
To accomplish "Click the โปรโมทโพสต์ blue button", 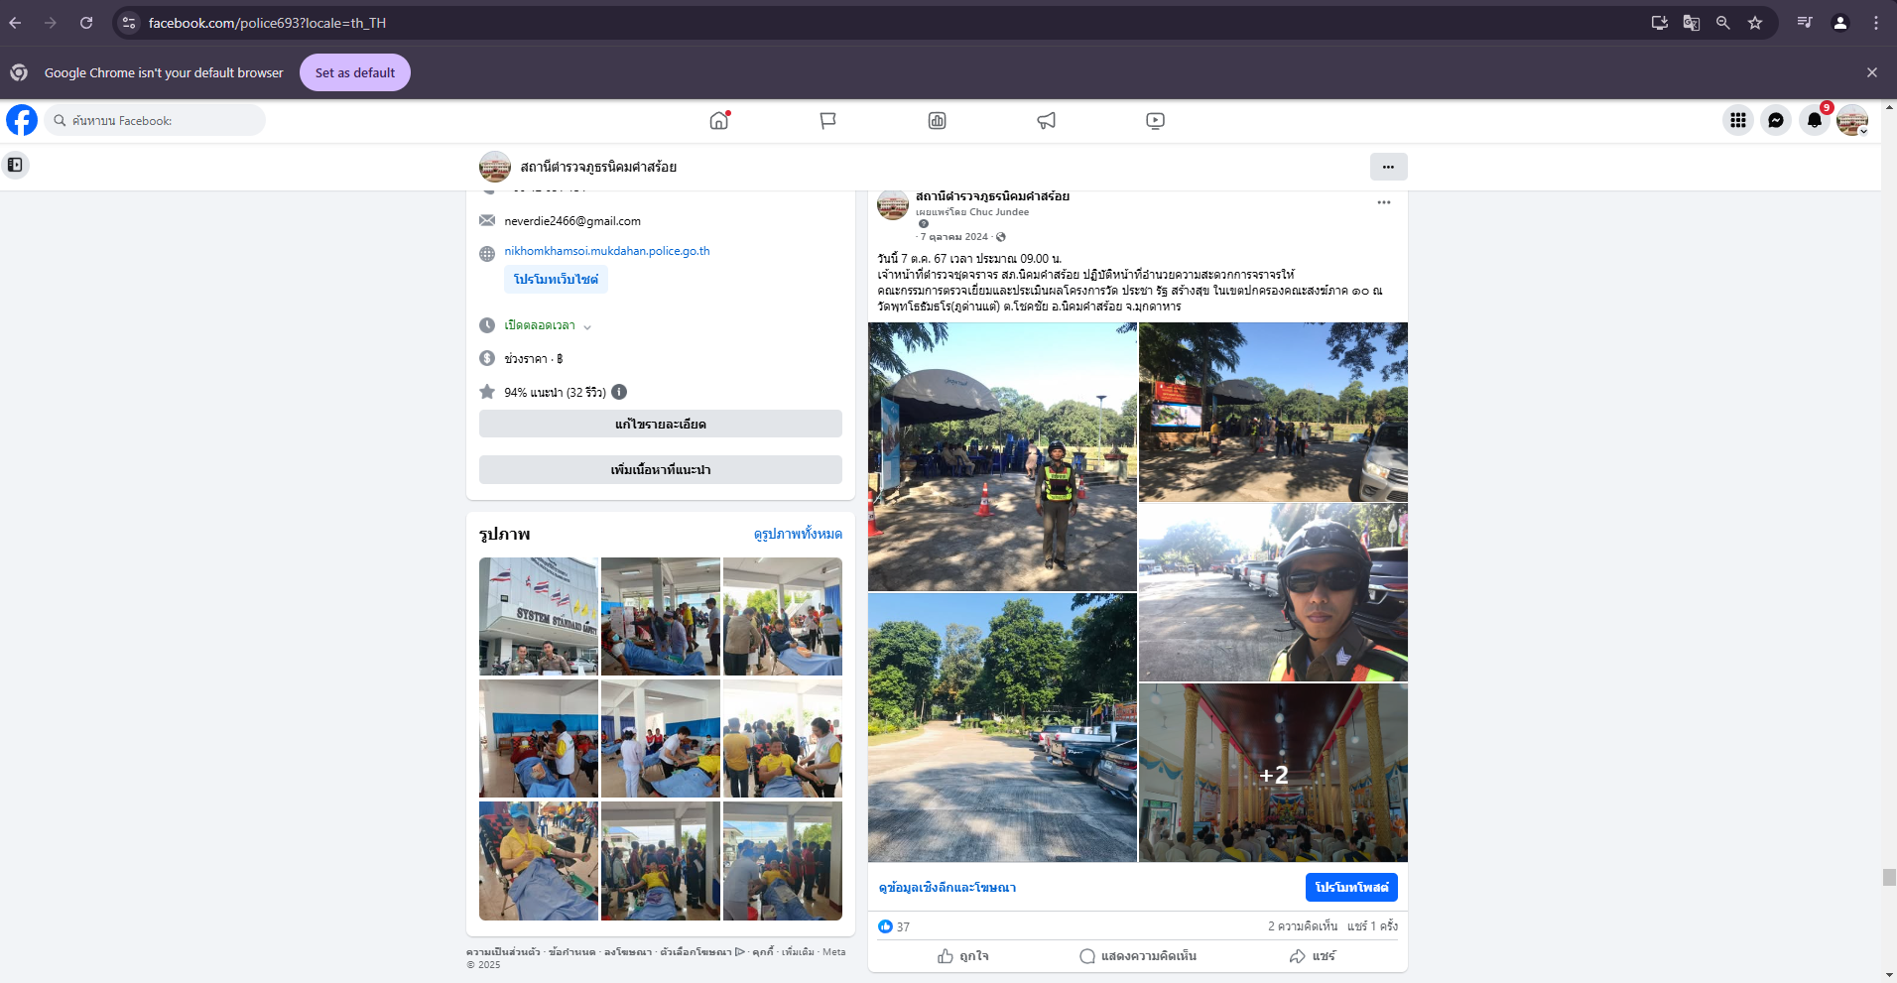I will point(1350,888).
